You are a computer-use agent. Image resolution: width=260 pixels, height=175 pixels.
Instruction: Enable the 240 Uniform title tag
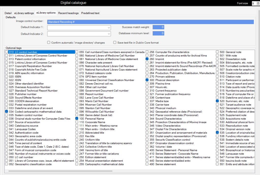(x=77, y=140)
